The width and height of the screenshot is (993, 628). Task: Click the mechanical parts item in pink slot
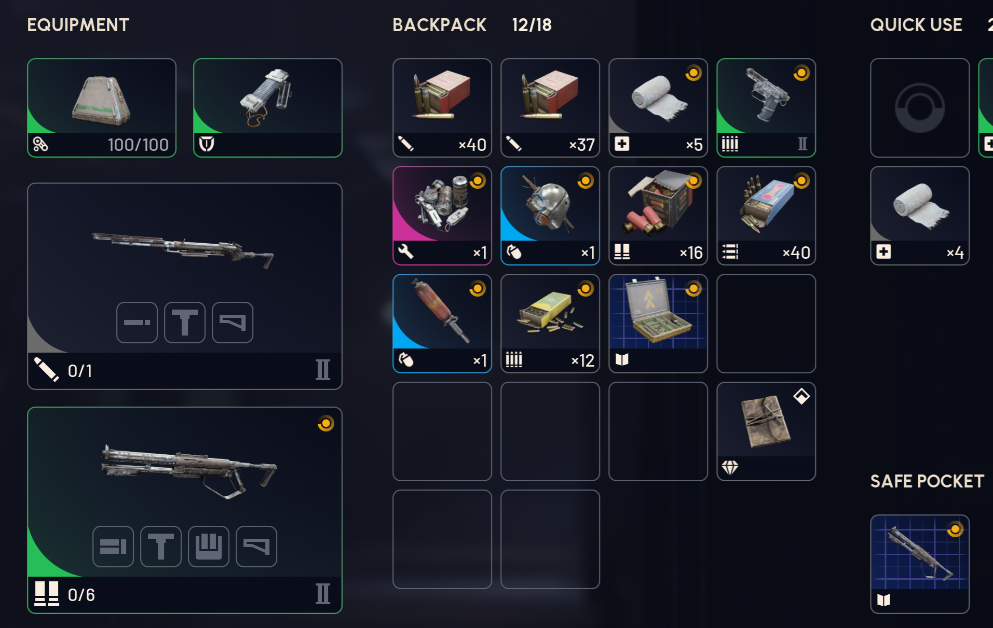[442, 216]
